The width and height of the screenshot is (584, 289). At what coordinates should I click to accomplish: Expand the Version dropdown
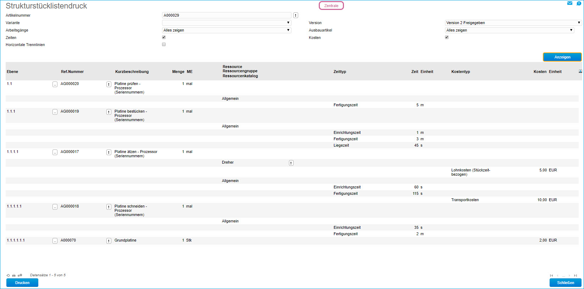(x=513, y=23)
